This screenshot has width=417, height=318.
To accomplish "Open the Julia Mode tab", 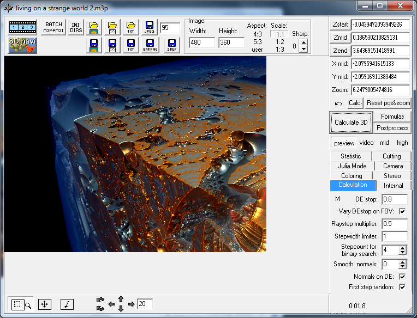I will click(352, 166).
